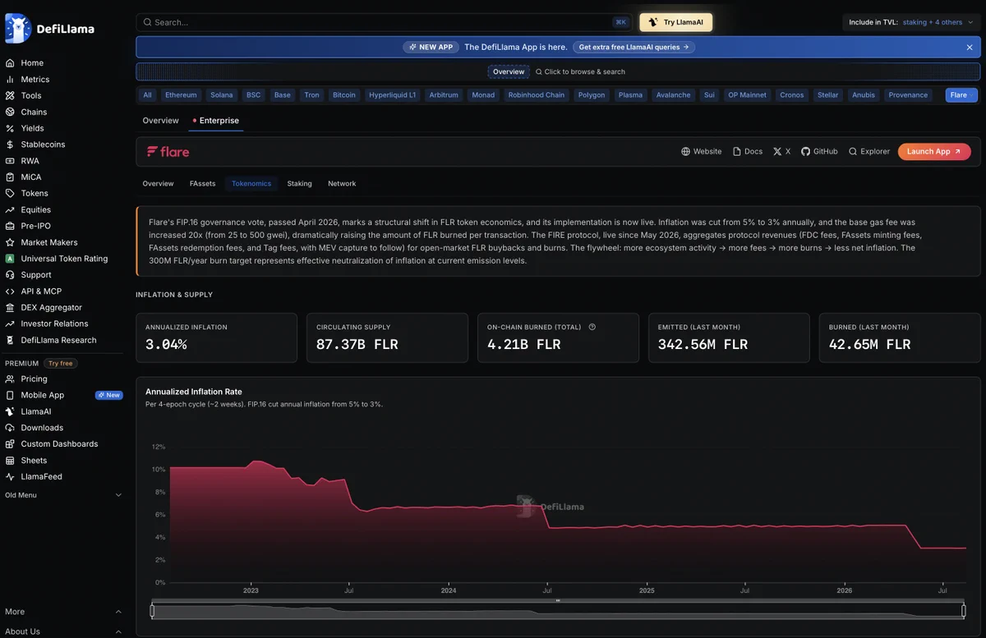Click the Equities icon in sidebar
Image resolution: width=986 pixels, height=638 pixels.
[10, 209]
